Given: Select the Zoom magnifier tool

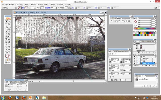Looking at the screenshot, I should 9,52.
